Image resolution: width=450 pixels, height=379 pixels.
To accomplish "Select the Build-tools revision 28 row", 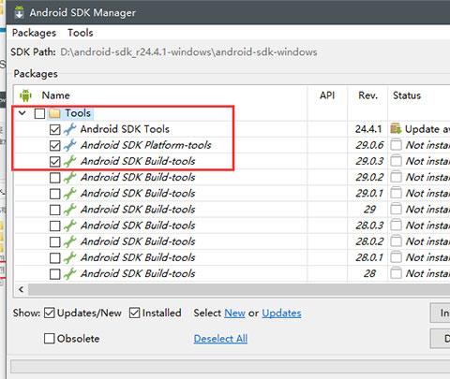I will pos(232,273).
